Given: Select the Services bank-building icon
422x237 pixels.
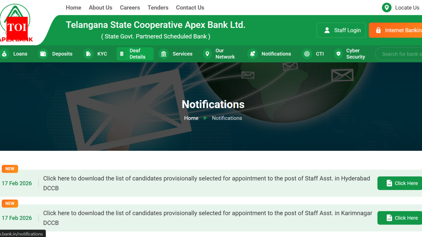Looking at the screenshot, I should click(164, 54).
